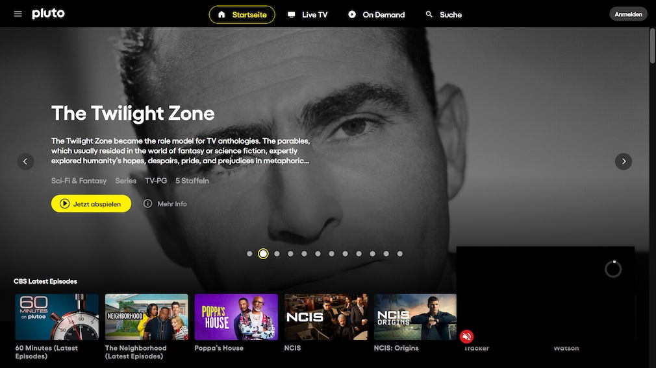
Task: Open The Neighborhood thumbnail
Action: coord(146,317)
